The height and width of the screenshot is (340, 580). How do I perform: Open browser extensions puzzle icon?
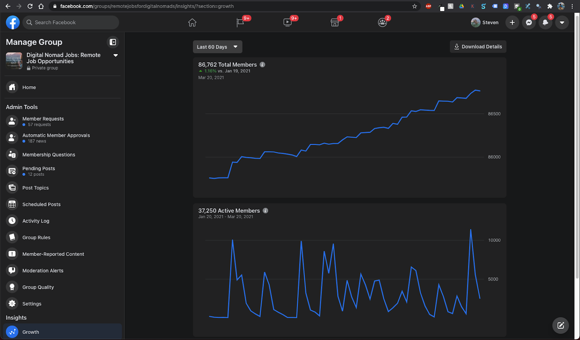[550, 6]
